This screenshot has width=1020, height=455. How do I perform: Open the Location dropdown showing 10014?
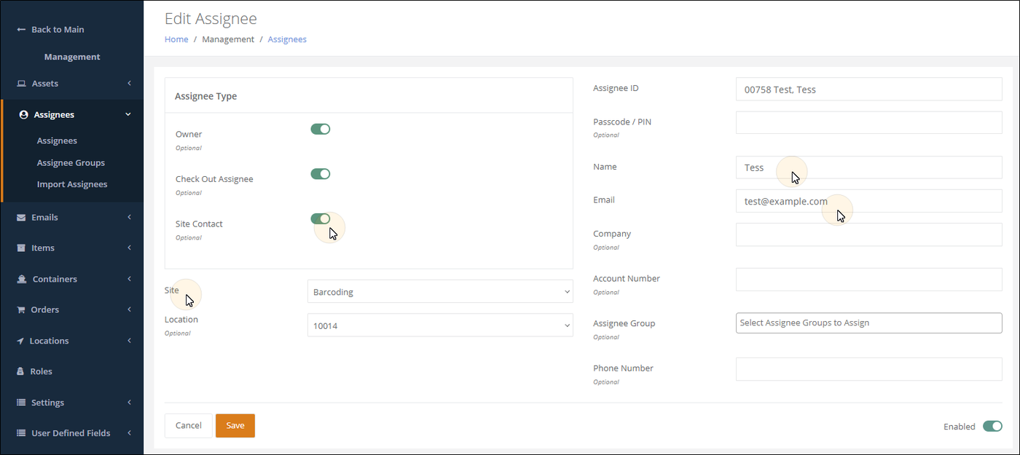tap(440, 325)
